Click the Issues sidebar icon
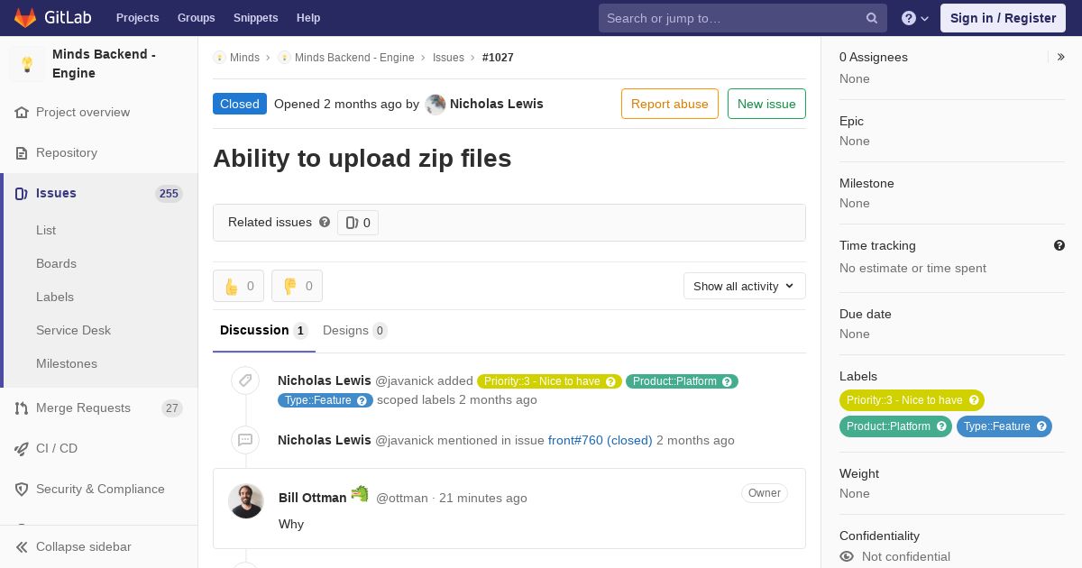The width and height of the screenshot is (1082, 568). [22, 194]
